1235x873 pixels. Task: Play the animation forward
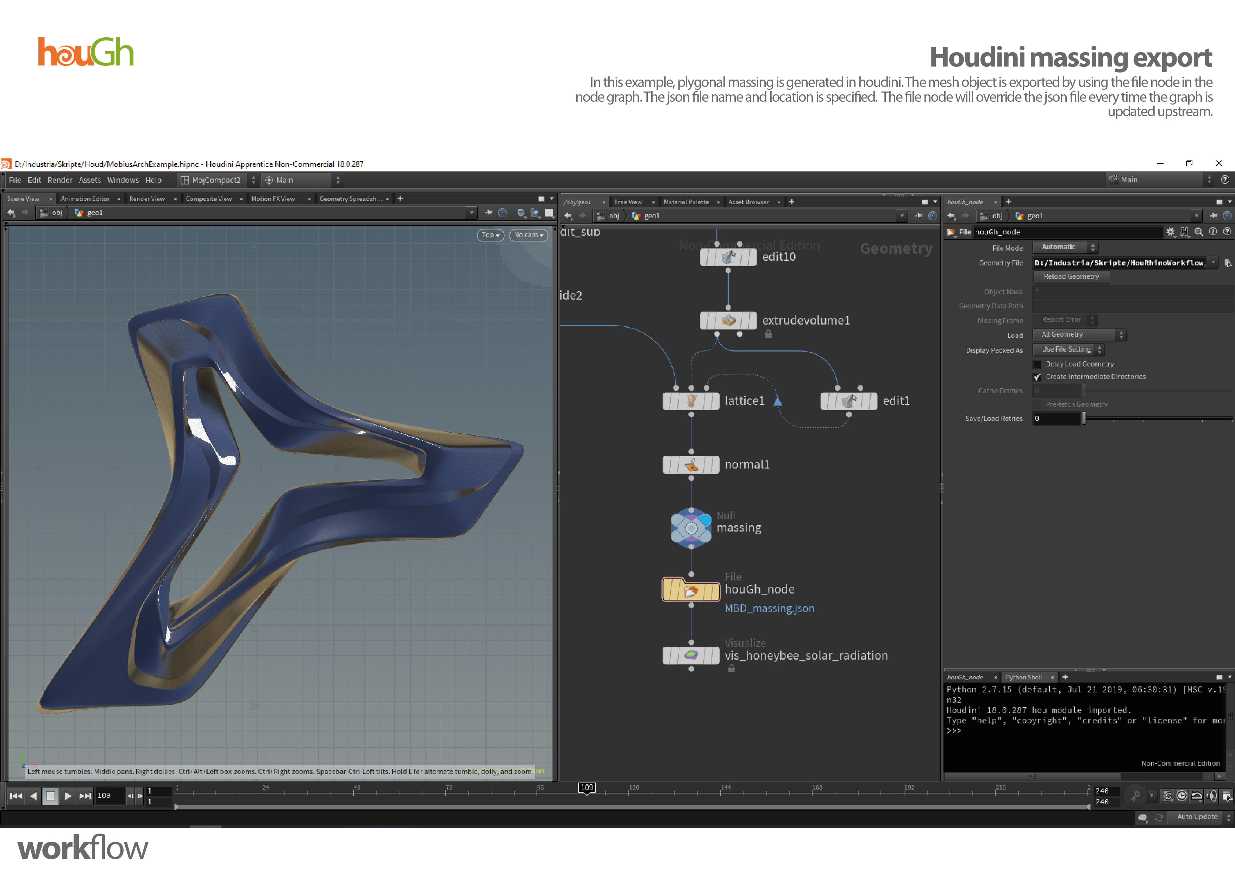pyautogui.click(x=68, y=796)
